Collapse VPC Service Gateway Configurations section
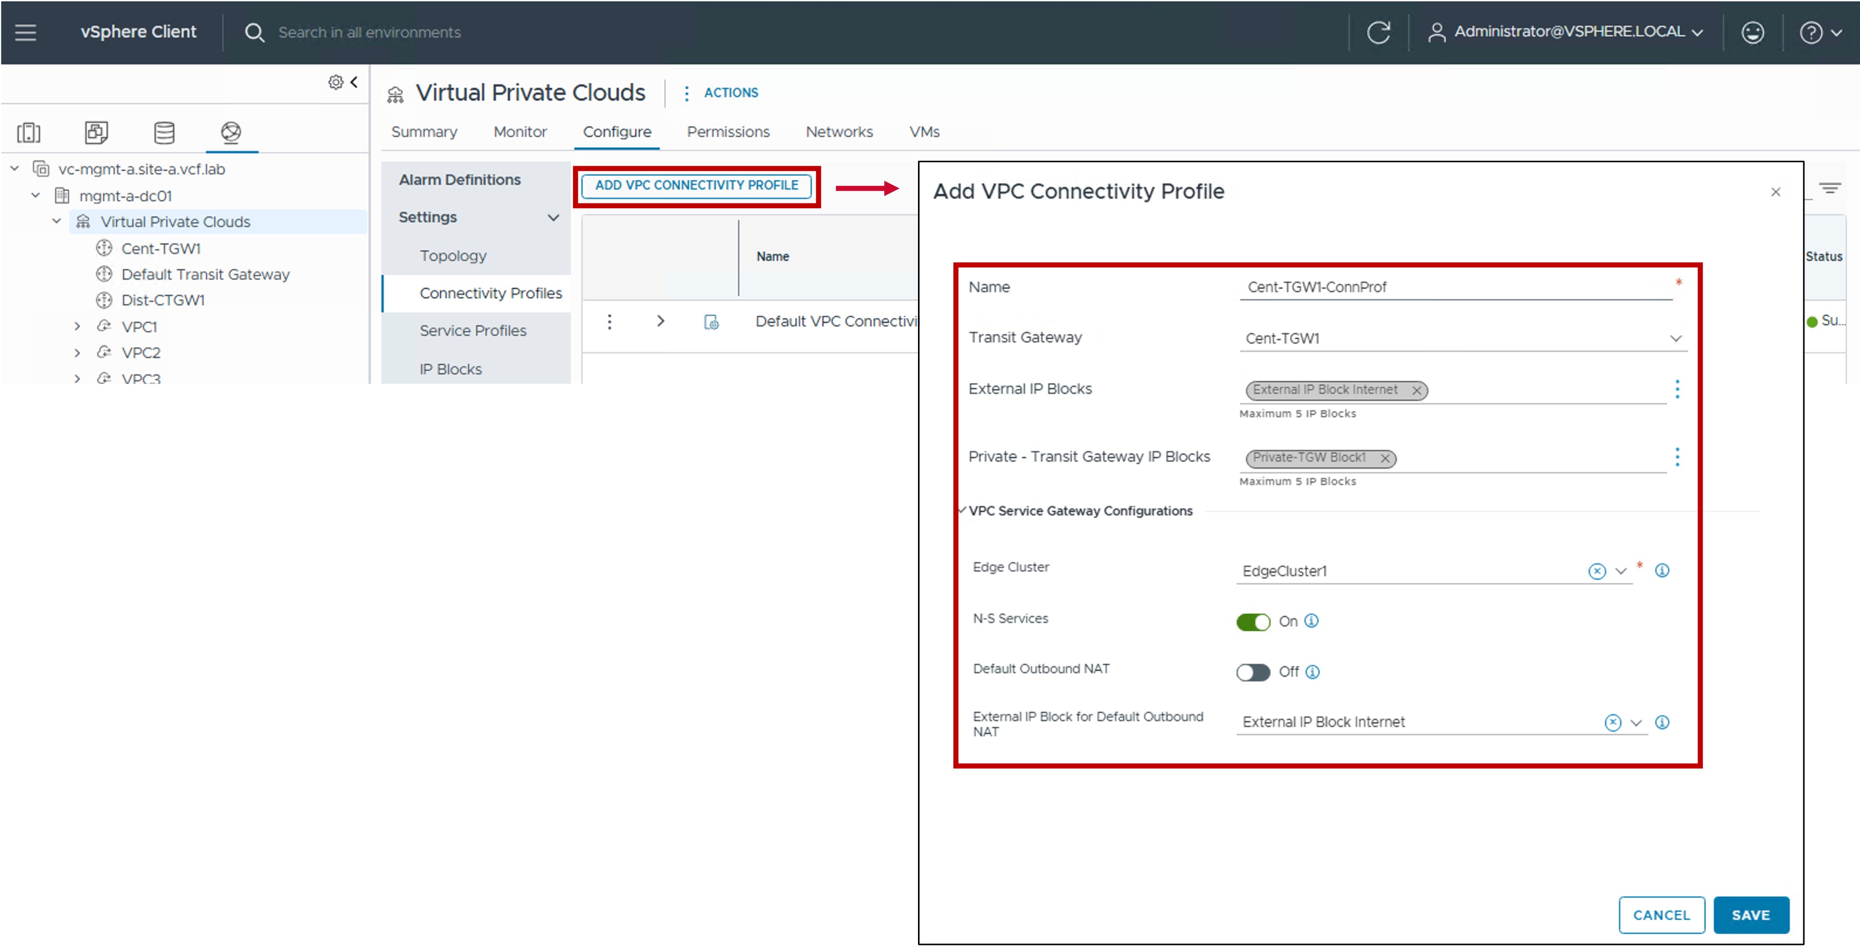1860x947 pixels. tap(962, 510)
